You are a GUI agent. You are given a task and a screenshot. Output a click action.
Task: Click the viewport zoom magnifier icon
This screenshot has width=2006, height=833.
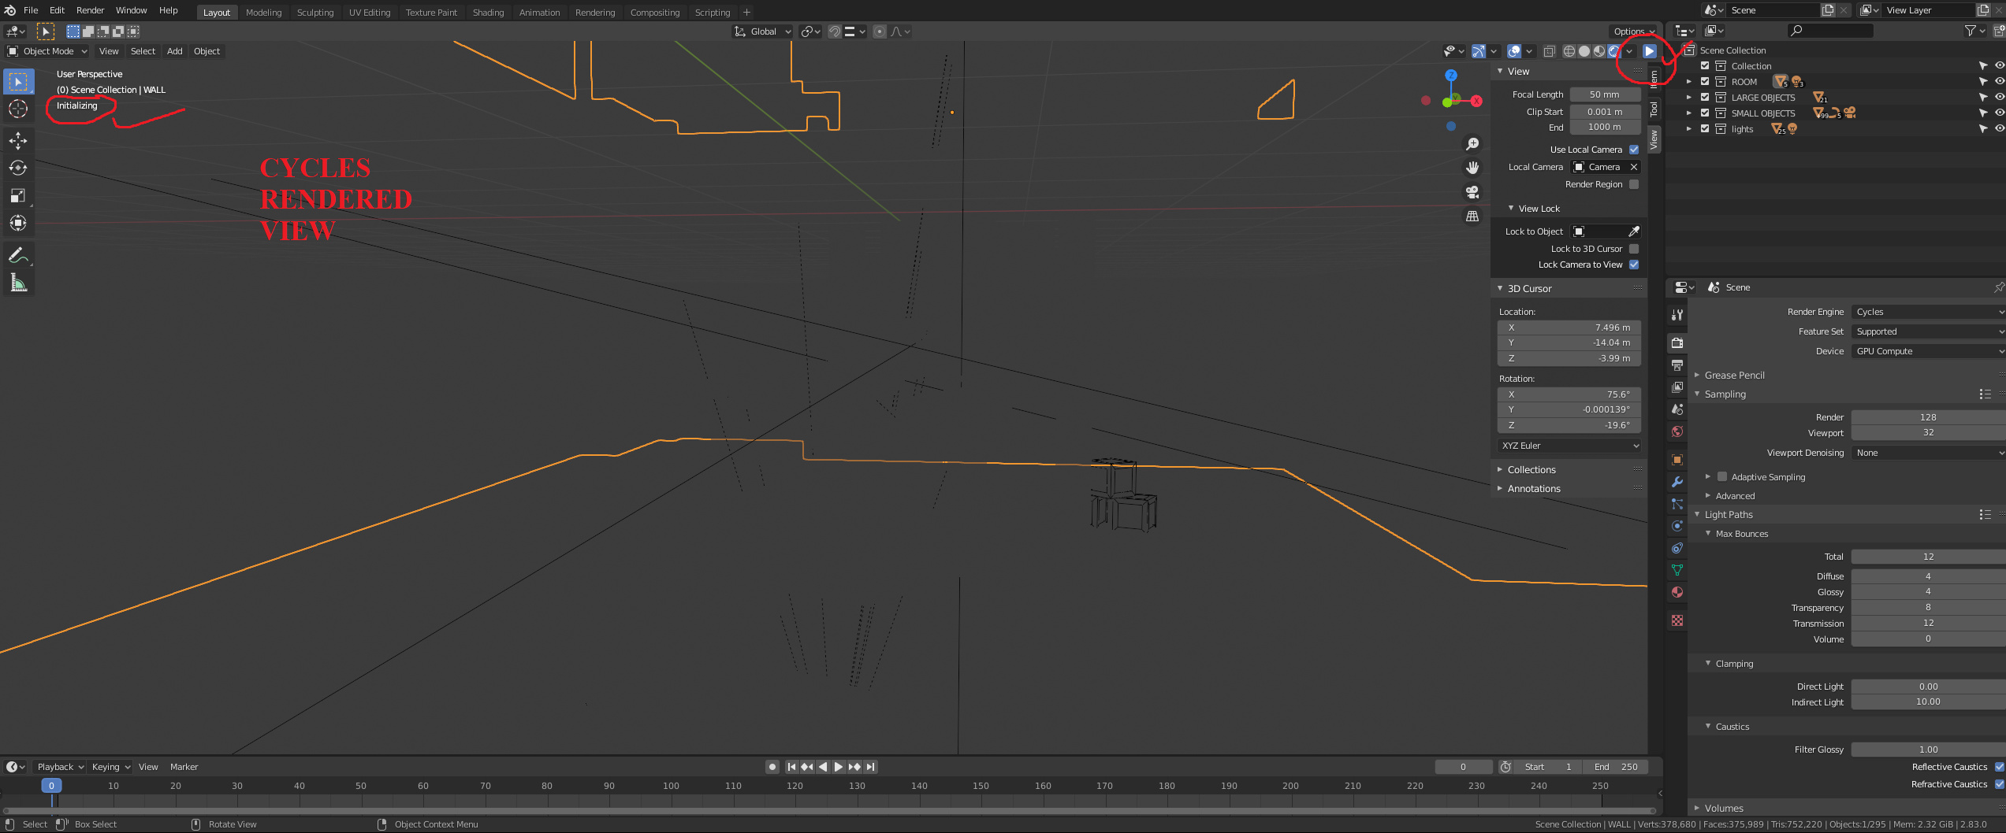pos(1472,143)
